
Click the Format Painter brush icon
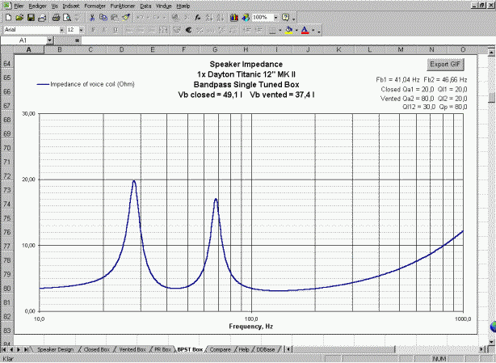coord(126,18)
